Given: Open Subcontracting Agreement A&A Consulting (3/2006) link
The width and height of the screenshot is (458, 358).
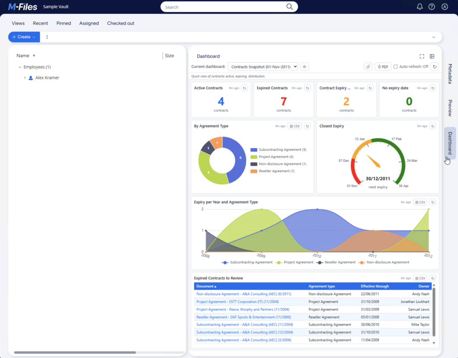Looking at the screenshot, I should click(244, 340).
